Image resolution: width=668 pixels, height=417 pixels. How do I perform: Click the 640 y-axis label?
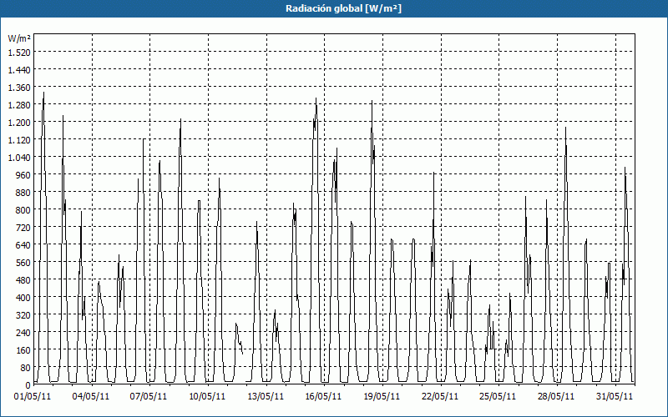(24, 245)
